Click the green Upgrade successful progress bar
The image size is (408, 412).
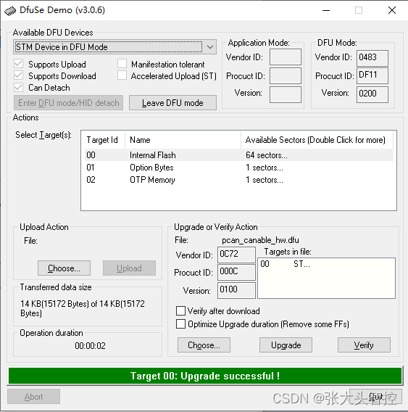click(205, 376)
